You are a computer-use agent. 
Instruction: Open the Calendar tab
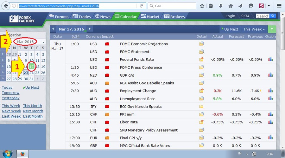point(125,16)
